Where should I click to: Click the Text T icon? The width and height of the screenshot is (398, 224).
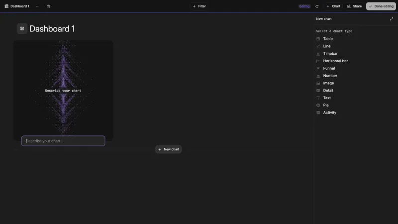318,98
